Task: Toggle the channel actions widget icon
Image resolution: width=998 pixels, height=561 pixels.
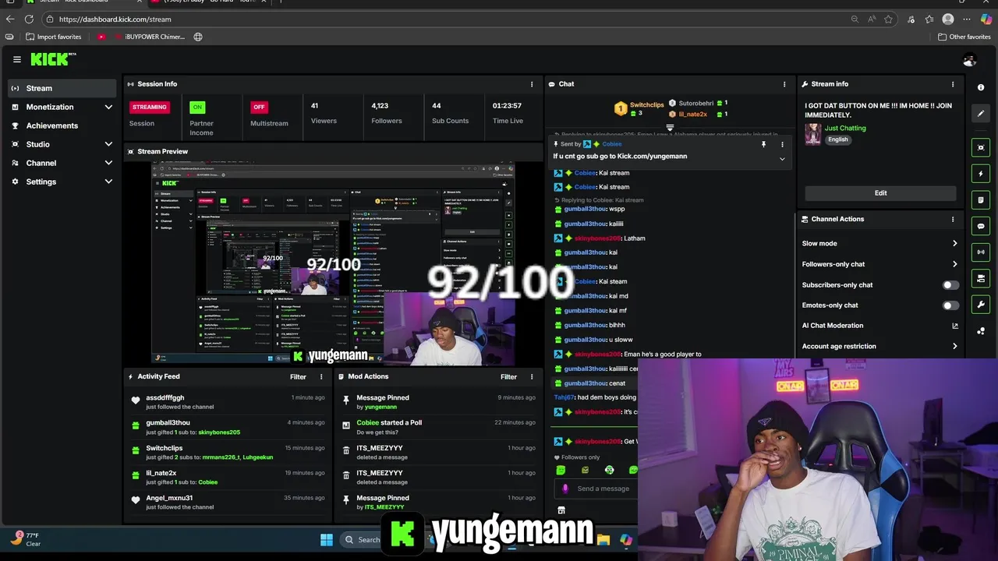Action: tap(981, 278)
